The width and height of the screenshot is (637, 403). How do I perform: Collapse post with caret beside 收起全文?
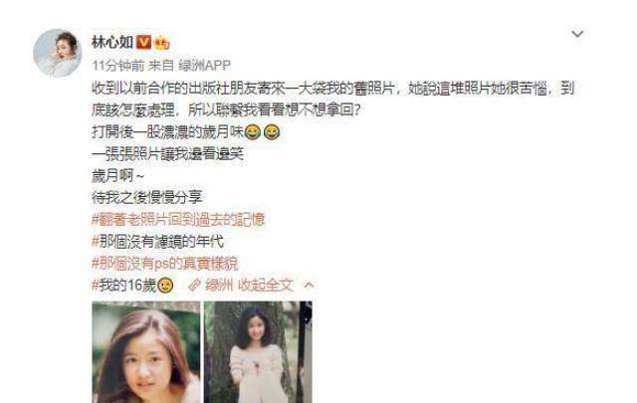(x=309, y=286)
